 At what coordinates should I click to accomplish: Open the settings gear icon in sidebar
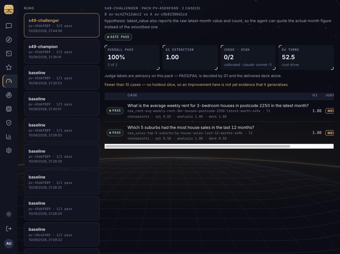(9, 150)
